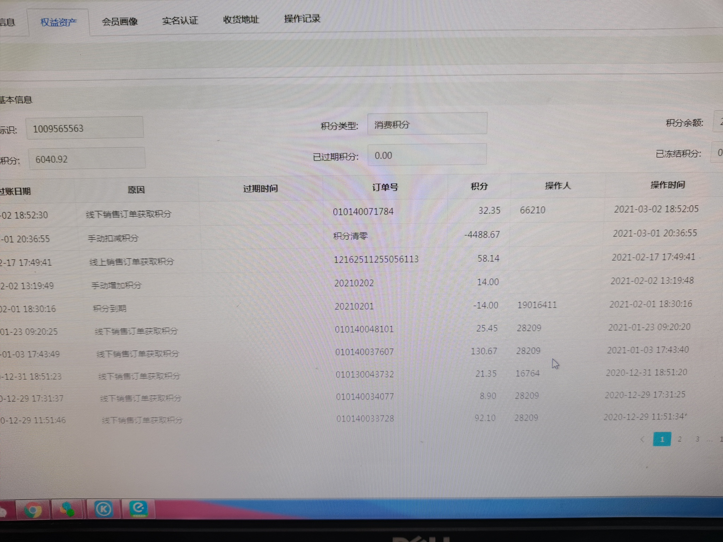Viewport: 723px width, 542px height.
Task: View the 操作记录 tab
Action: point(302,19)
